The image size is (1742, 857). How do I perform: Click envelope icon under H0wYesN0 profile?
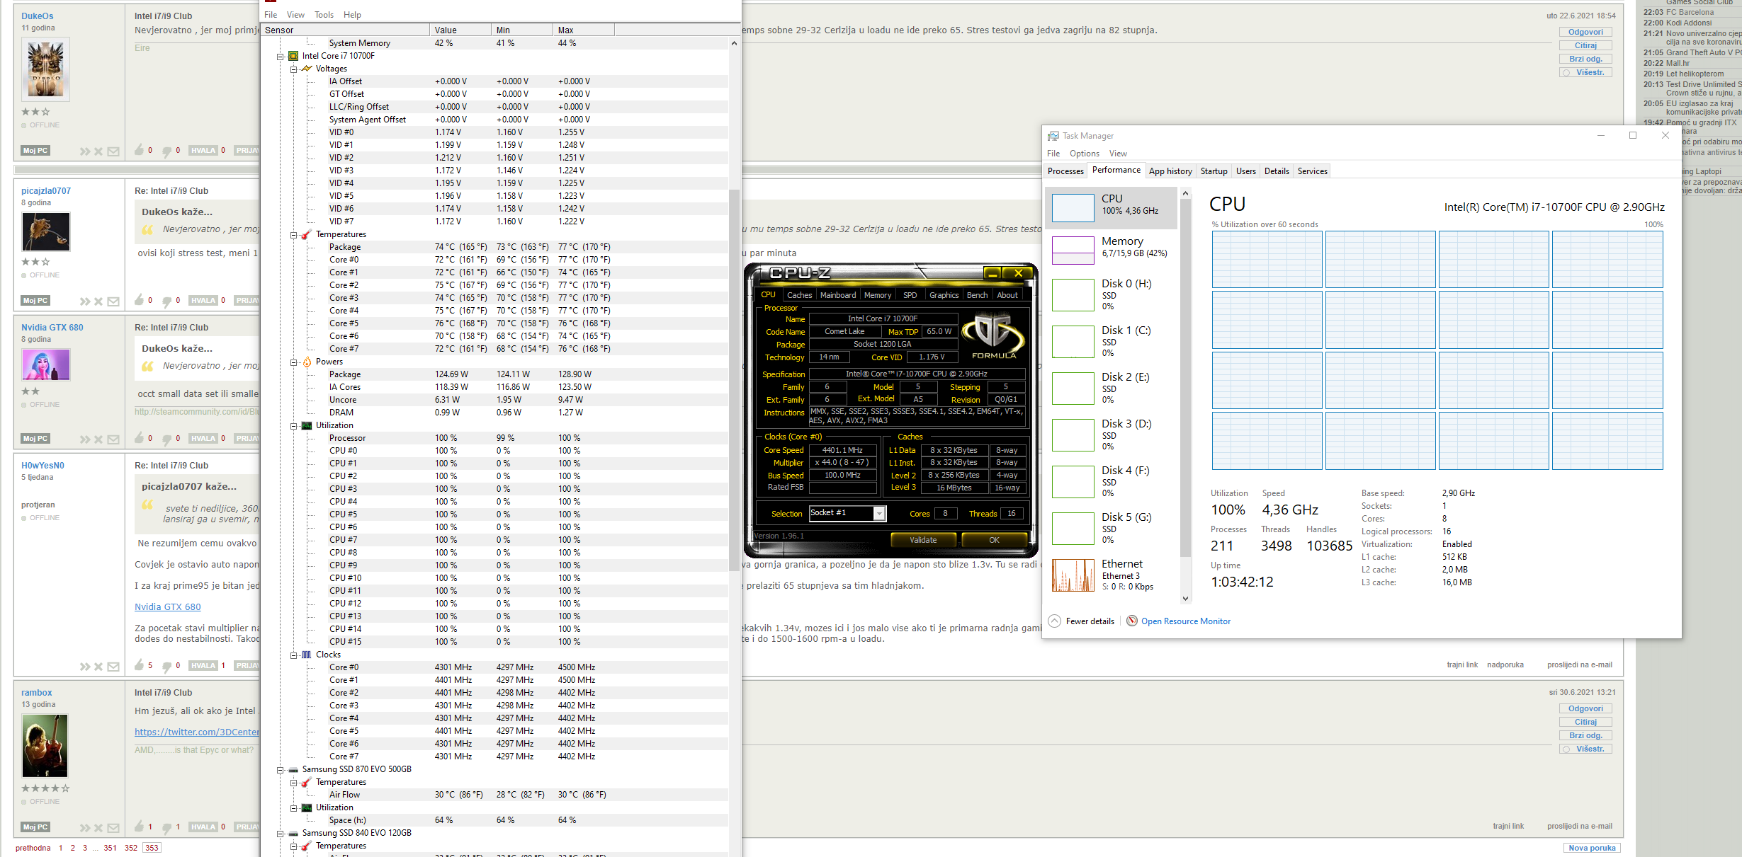[x=113, y=667]
